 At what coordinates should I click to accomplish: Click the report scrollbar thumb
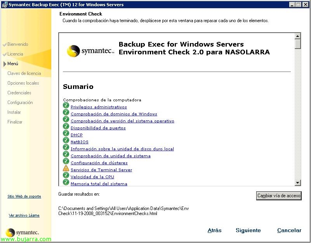297,44
